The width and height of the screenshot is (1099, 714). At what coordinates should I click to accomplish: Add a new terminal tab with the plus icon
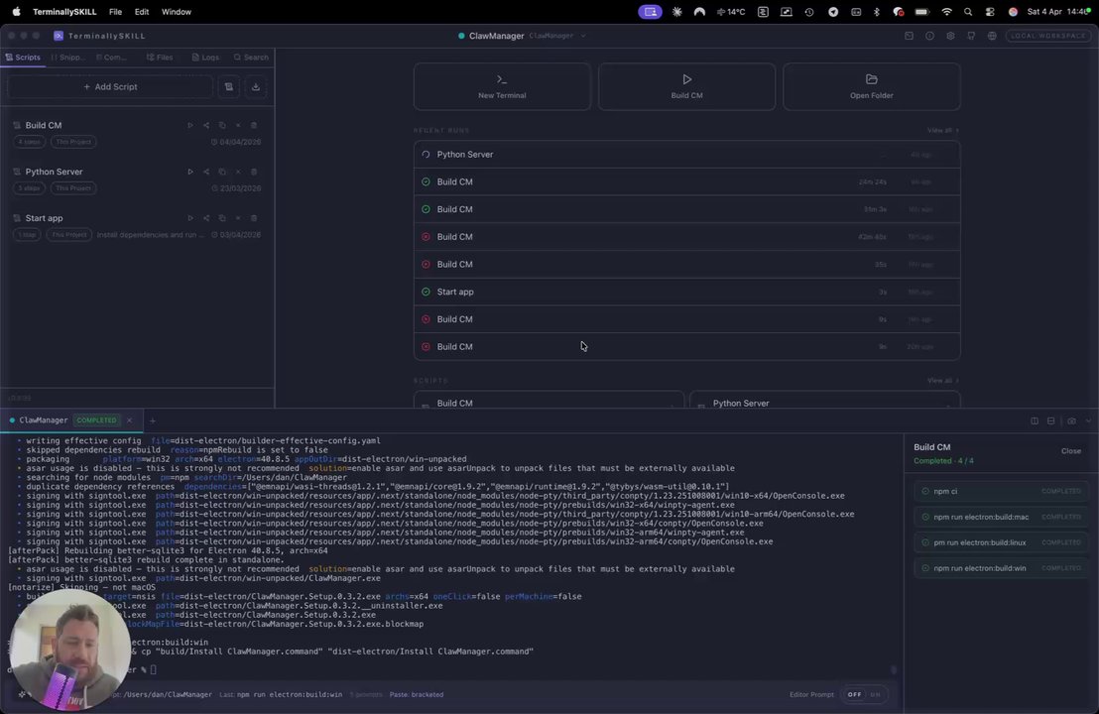(152, 421)
